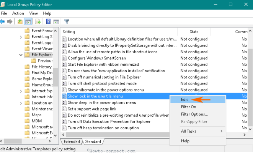
Task: Open the Help question-mark toolbar icon
Action: click(x=48, y=21)
